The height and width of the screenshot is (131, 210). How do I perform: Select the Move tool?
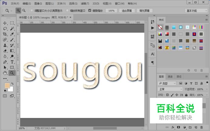5,23
